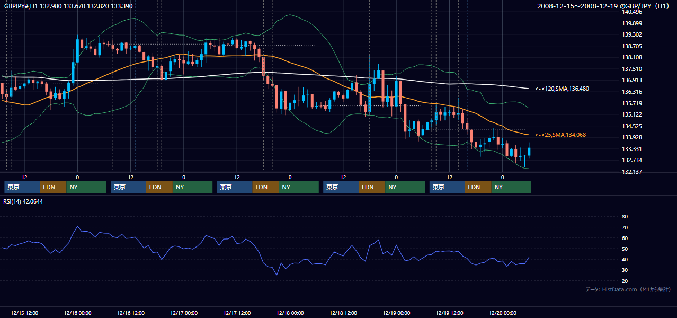Click RSI scale value 30
Viewport: 677px width, 318px height.
pyautogui.click(x=625, y=270)
